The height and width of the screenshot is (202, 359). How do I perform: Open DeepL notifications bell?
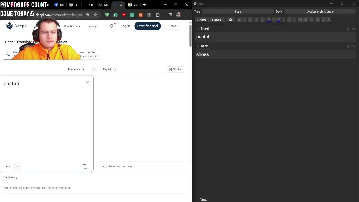click(x=111, y=26)
